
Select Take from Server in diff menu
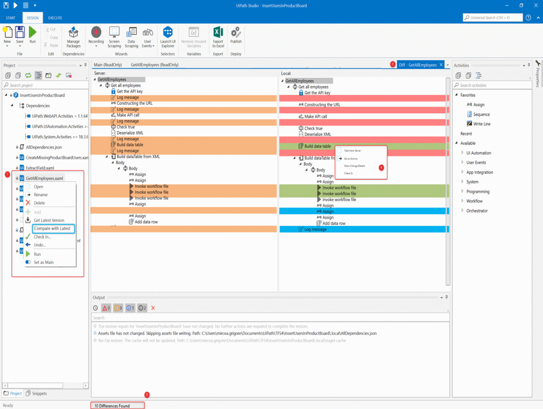tap(352, 150)
